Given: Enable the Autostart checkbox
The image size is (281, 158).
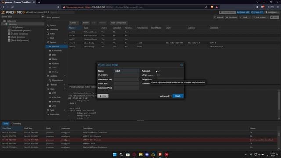Looking at the screenshot, I should click(158, 71).
